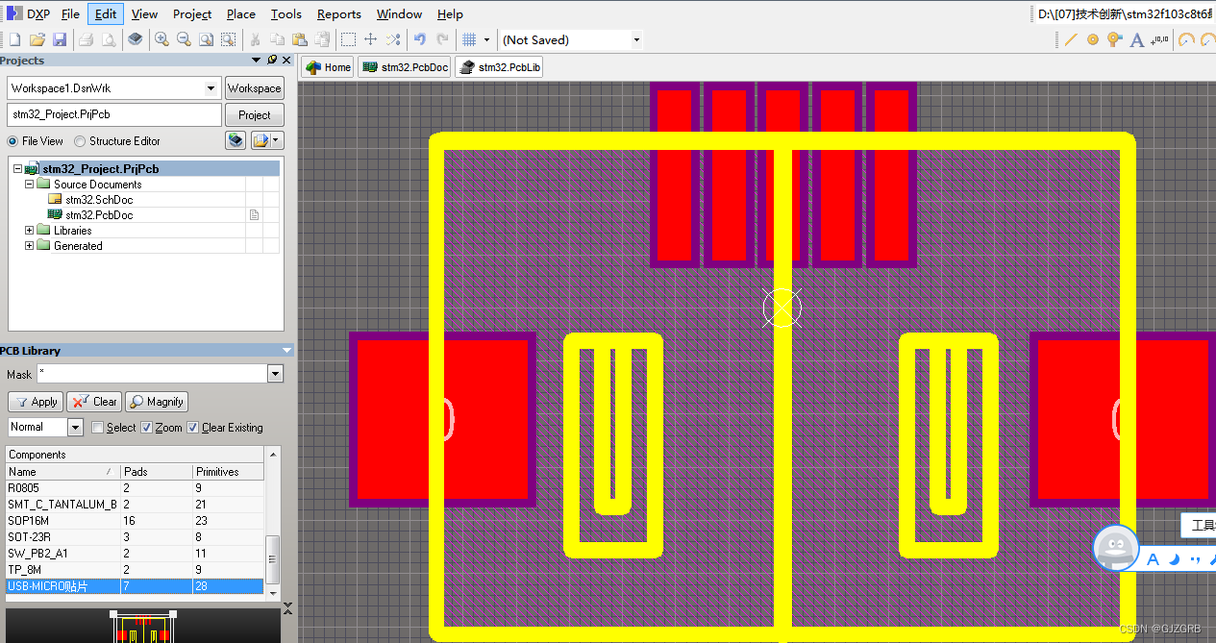Switch to the stm32.PcbDoc tab
1216x643 pixels.
(405, 67)
